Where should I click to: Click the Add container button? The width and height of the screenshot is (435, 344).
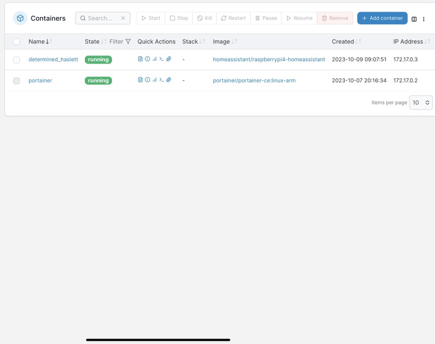coord(382,18)
